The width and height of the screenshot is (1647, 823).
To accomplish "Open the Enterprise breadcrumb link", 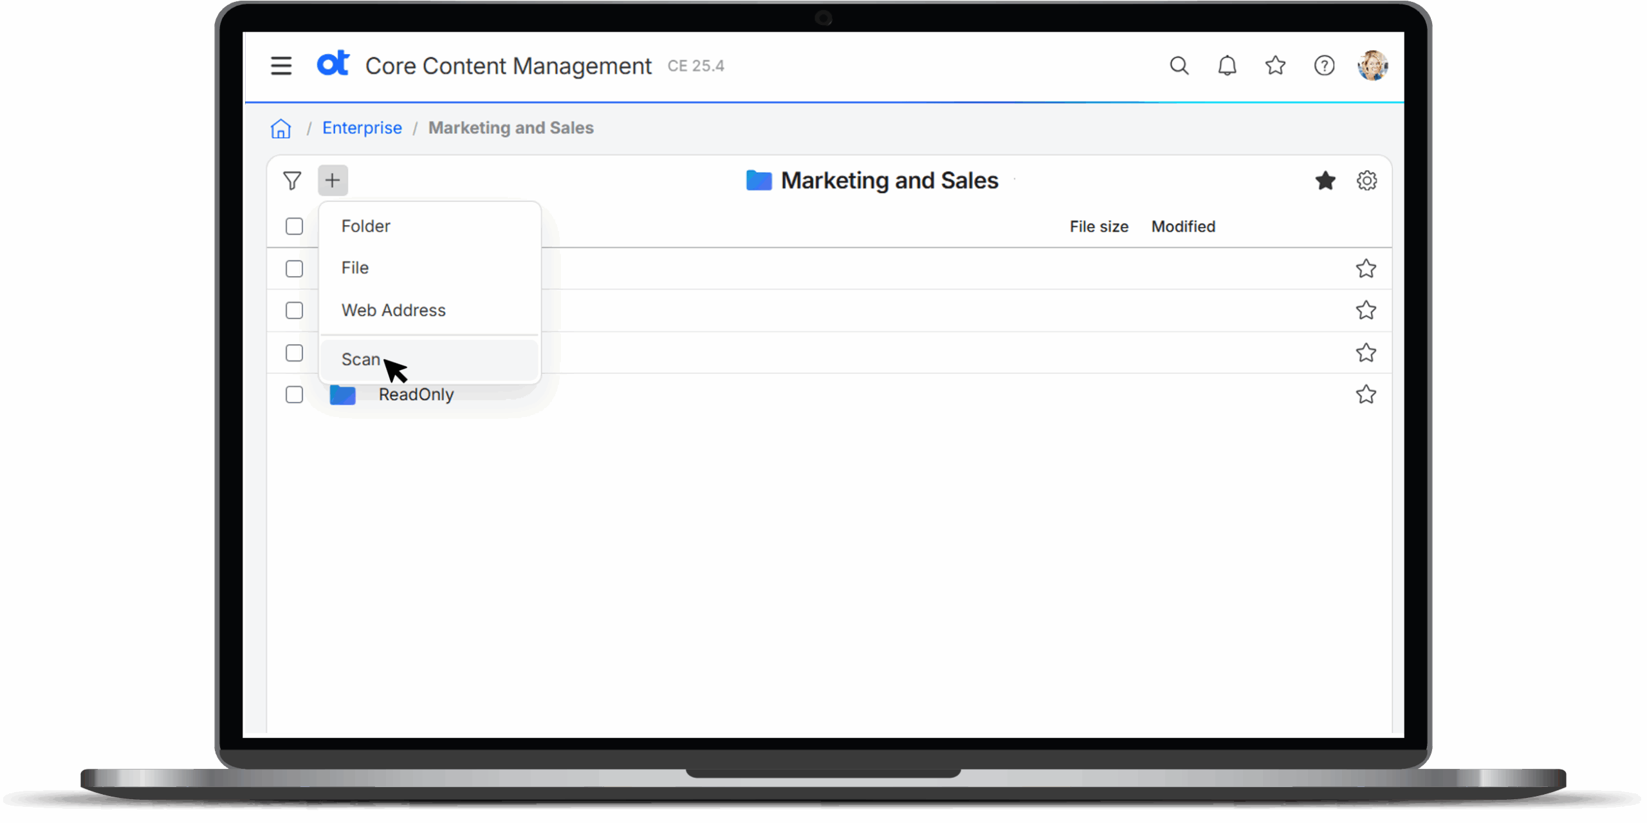I will [x=362, y=128].
